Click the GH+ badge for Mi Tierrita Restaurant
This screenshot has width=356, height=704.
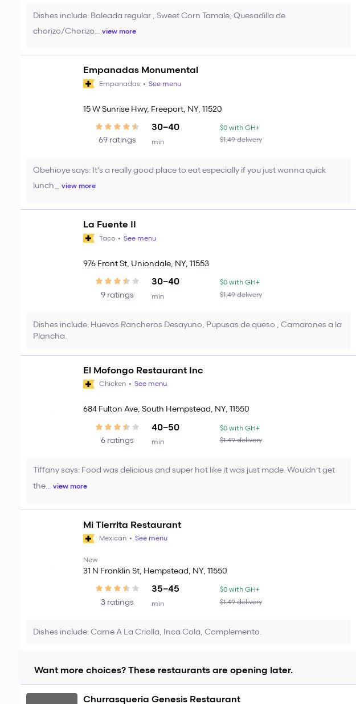[x=88, y=539]
